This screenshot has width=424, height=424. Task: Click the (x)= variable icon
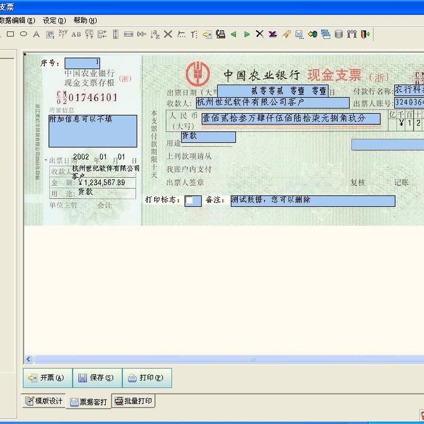point(142,34)
